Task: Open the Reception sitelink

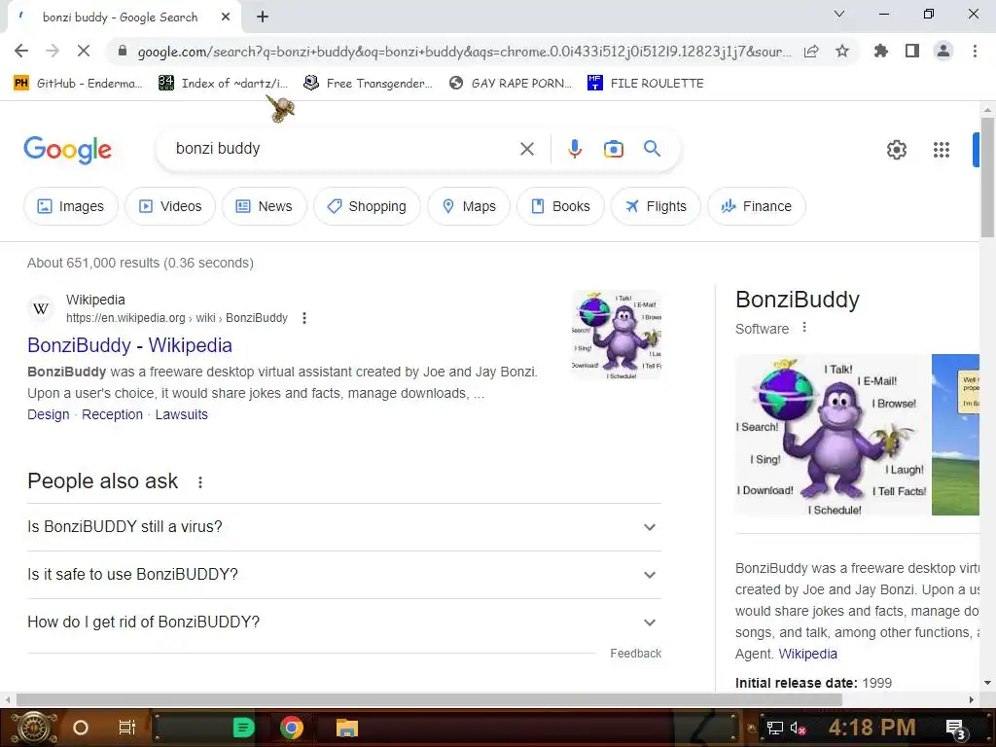Action: click(x=113, y=414)
